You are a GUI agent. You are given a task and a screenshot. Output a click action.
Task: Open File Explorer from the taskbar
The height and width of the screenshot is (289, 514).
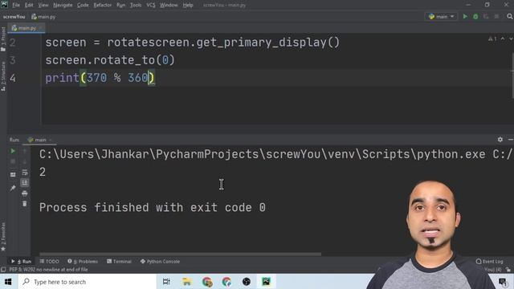(x=187, y=282)
